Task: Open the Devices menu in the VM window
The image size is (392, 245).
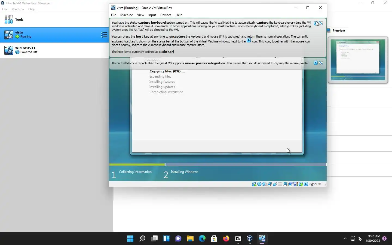Action: (x=166, y=15)
